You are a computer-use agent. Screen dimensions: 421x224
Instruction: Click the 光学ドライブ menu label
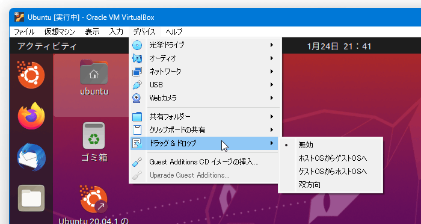coord(167,45)
